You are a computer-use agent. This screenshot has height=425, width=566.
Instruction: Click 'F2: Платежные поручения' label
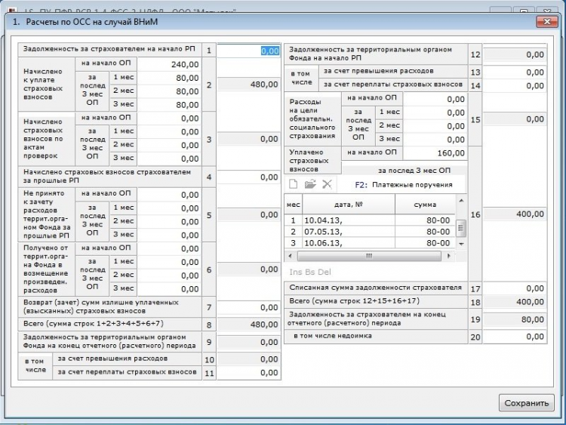[x=404, y=185]
